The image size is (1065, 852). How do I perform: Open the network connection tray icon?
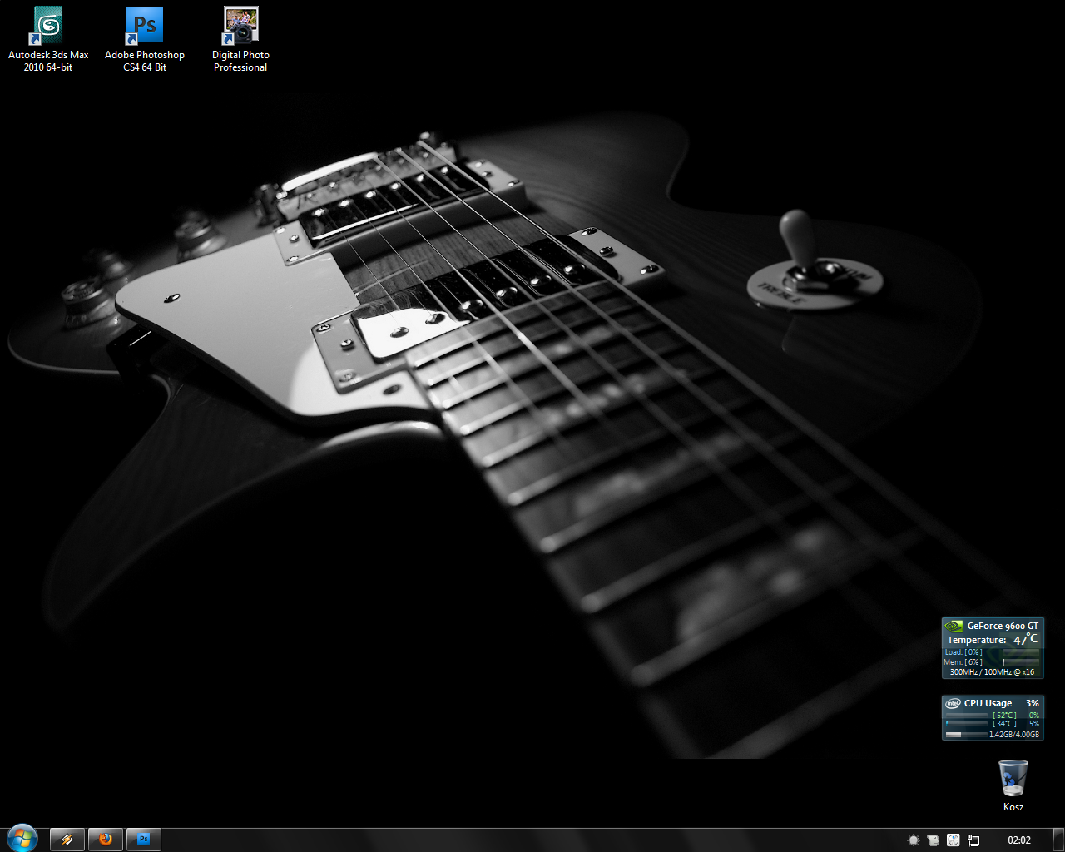coord(973,840)
